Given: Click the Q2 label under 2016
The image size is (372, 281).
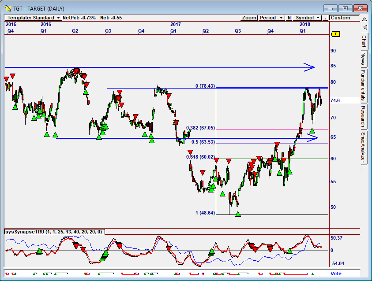Looking at the screenshot, I should (75, 31).
